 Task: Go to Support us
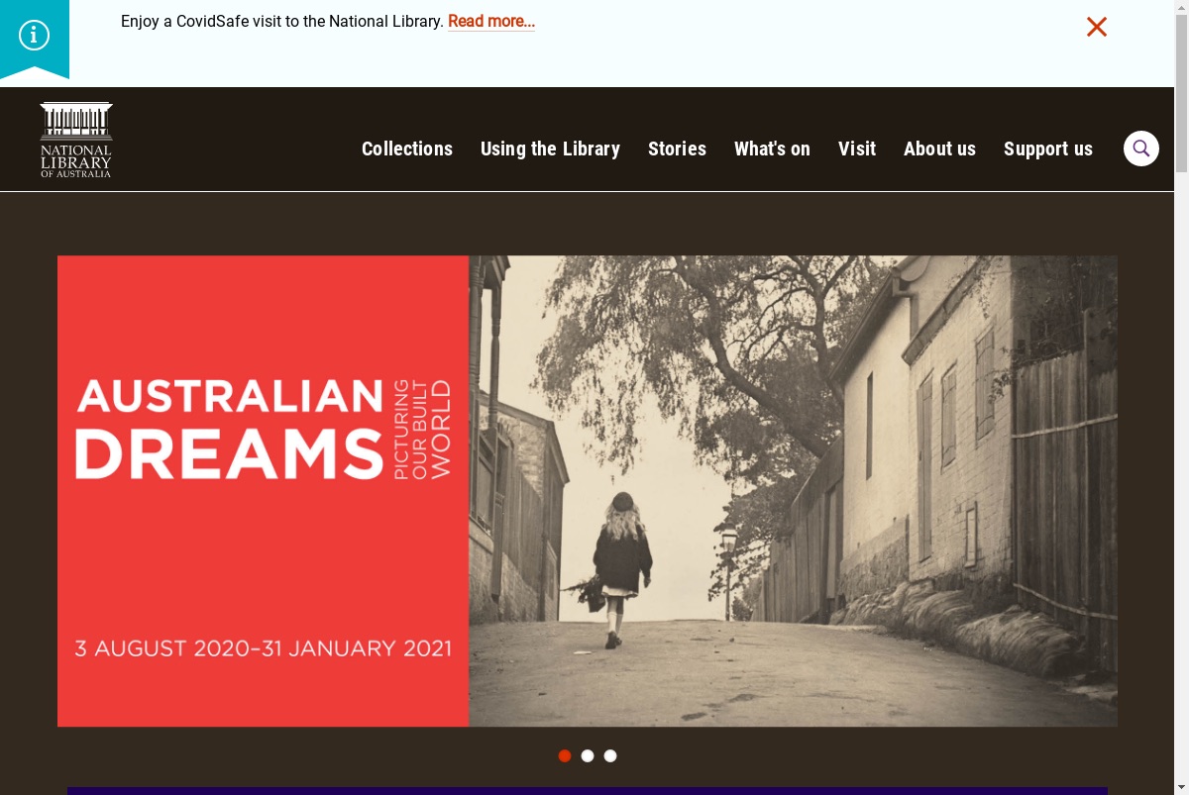click(x=1048, y=149)
